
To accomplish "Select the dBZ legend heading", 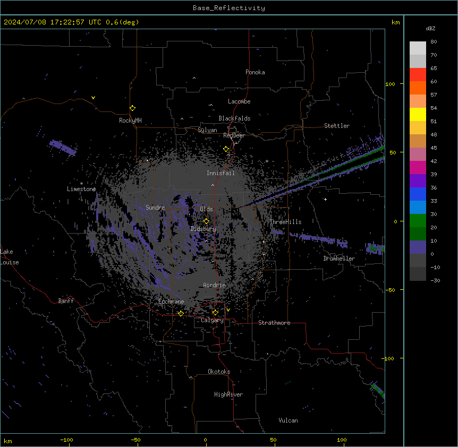I will (430, 28).
